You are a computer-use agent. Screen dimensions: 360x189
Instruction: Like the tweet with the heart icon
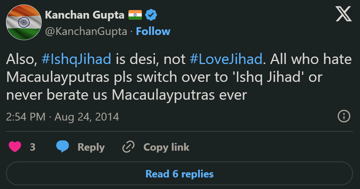tap(15, 147)
